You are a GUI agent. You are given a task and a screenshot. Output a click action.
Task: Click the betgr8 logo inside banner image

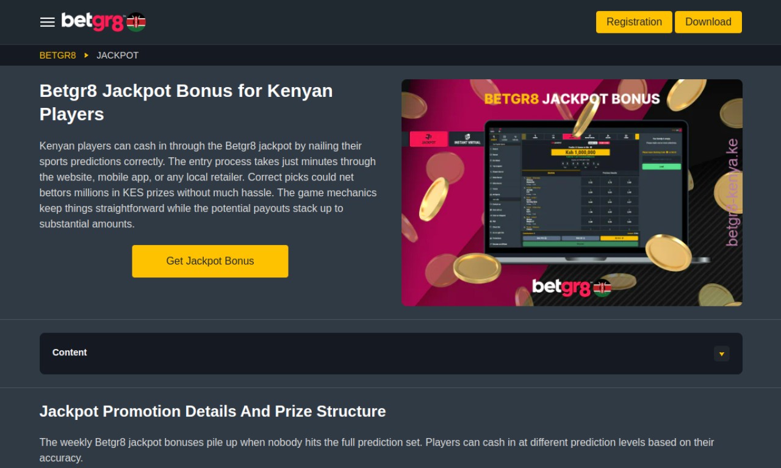561,286
